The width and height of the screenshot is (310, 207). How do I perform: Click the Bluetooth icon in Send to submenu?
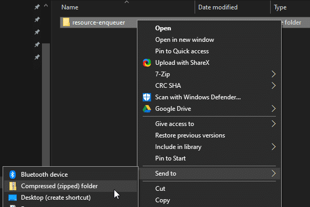pos(13,175)
